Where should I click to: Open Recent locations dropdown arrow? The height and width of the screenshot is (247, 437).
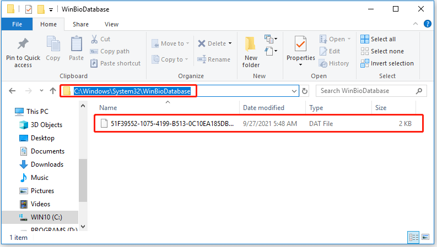(41, 91)
